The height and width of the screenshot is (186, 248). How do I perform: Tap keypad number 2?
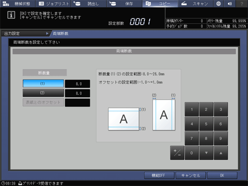click(206, 109)
